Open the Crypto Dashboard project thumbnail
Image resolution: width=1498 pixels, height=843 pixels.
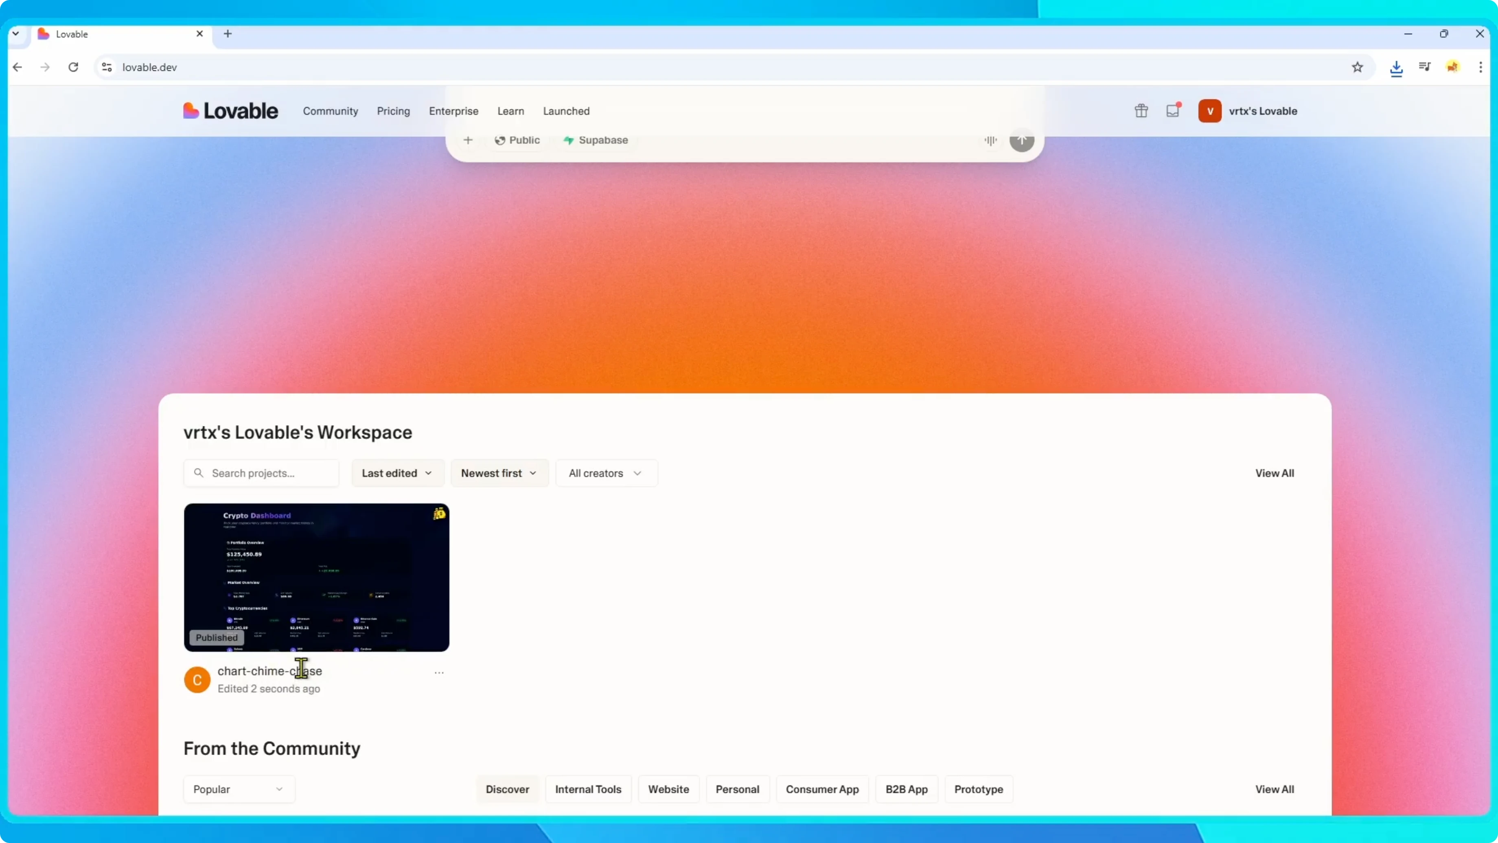point(316,577)
